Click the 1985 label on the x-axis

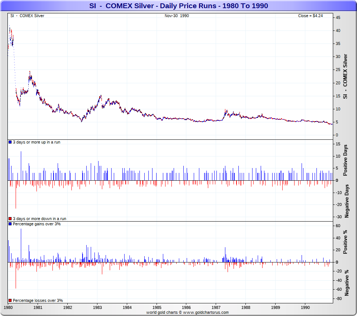pyautogui.click(x=157, y=308)
